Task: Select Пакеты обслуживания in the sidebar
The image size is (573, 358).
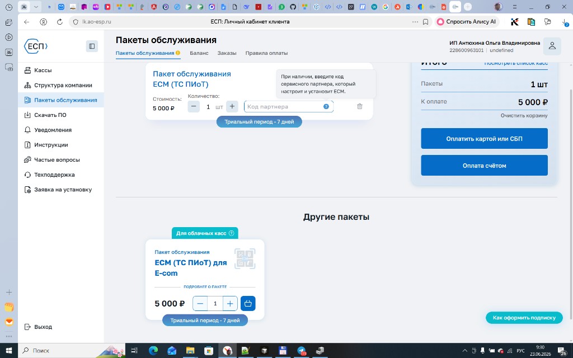Action: point(60,100)
